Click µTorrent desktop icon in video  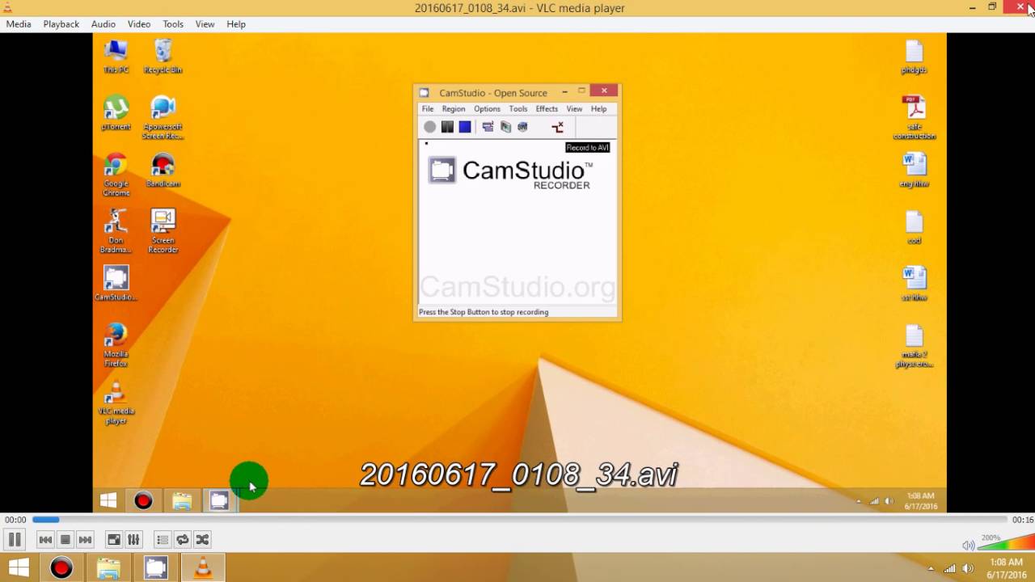116,113
